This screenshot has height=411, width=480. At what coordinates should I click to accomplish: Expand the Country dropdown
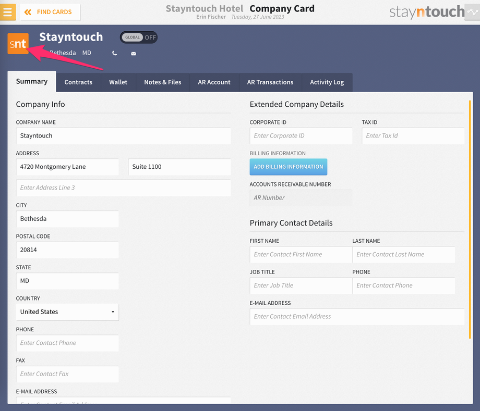point(67,312)
